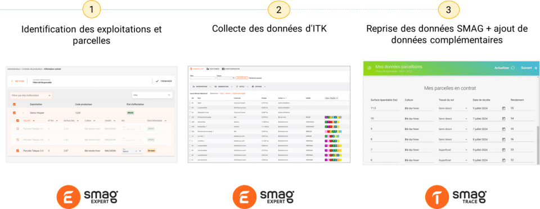540x209 pixels.
Task: Open calendar for 11.5 ha row date
Action: point(503,109)
